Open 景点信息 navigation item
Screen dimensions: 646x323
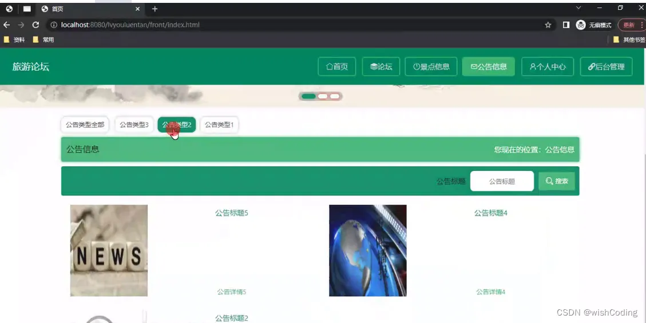tap(431, 67)
